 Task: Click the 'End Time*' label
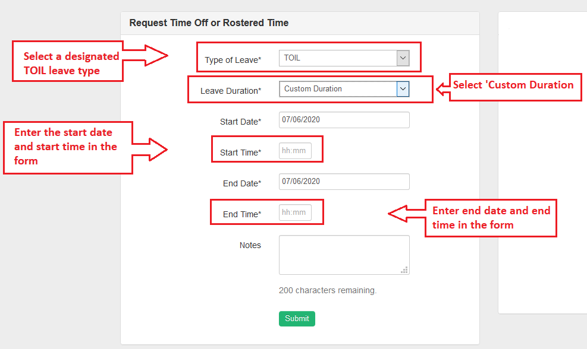242,214
